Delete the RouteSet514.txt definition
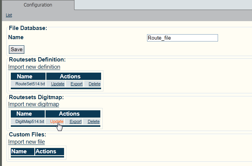 [x=94, y=84]
